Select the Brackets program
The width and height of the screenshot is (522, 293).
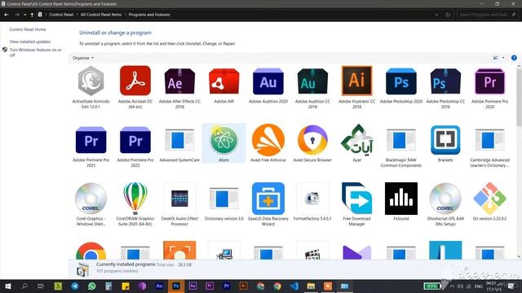(445, 143)
